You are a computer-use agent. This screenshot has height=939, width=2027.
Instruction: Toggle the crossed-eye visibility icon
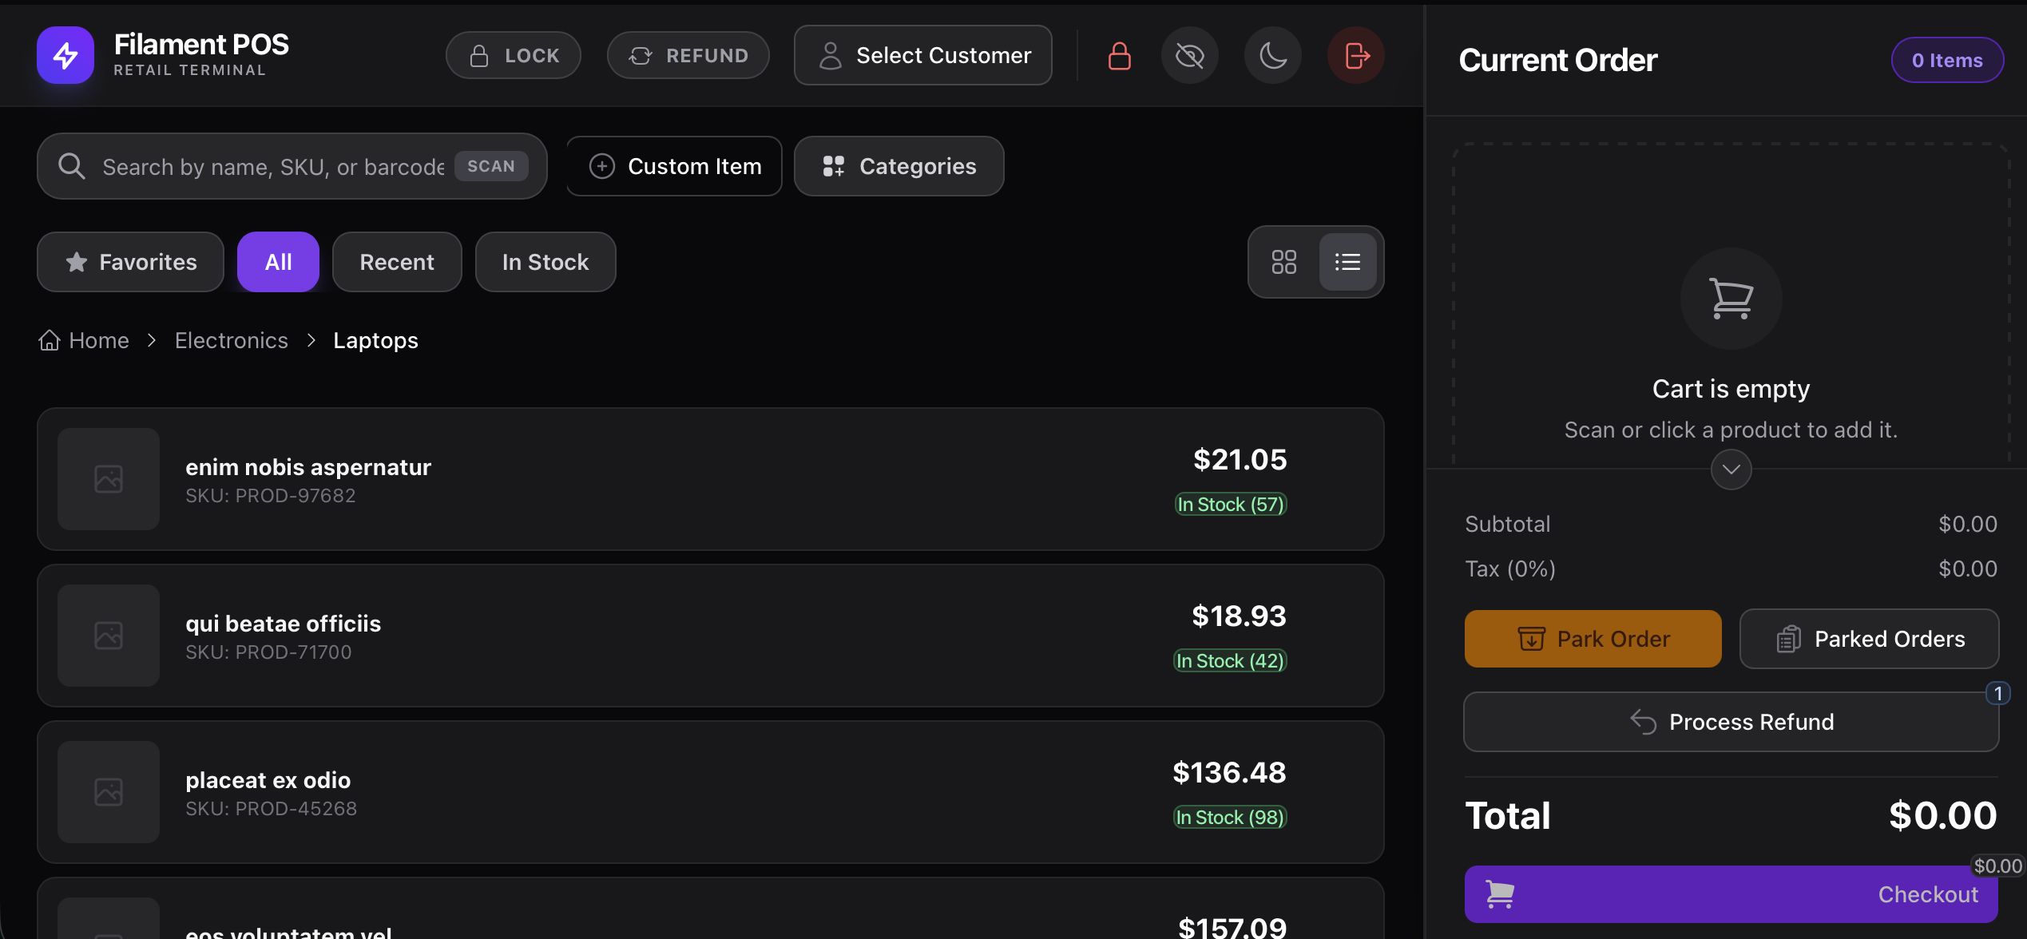(1189, 56)
